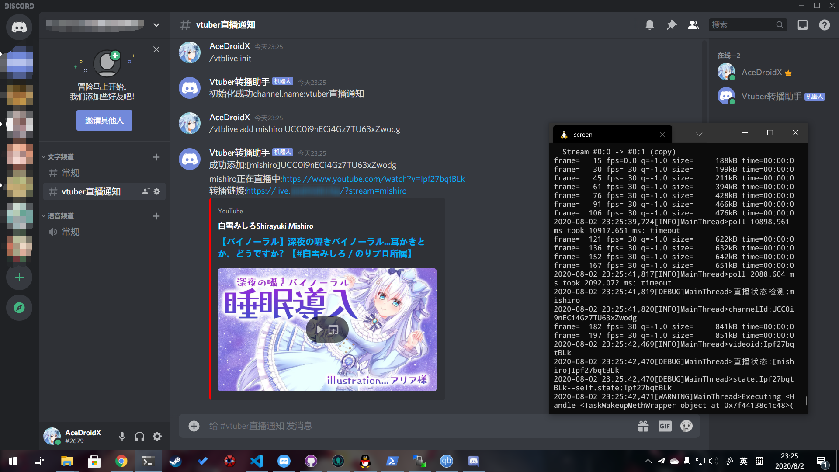The width and height of the screenshot is (839, 472).
Task: Open the YouTube watch link in chat
Action: [374, 179]
